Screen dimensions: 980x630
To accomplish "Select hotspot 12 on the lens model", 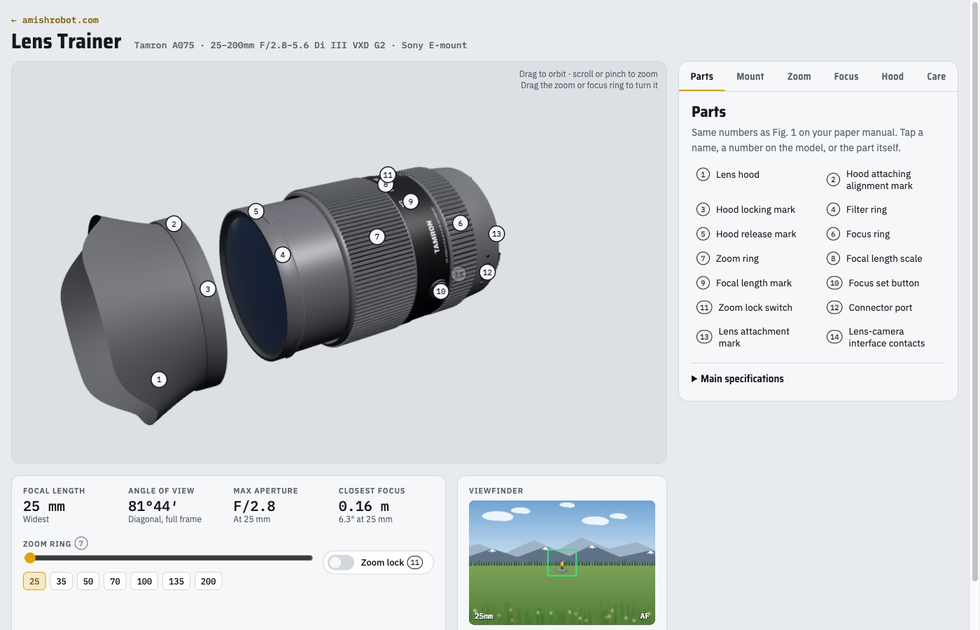I will point(487,272).
